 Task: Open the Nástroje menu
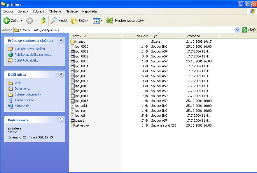(x=71, y=11)
